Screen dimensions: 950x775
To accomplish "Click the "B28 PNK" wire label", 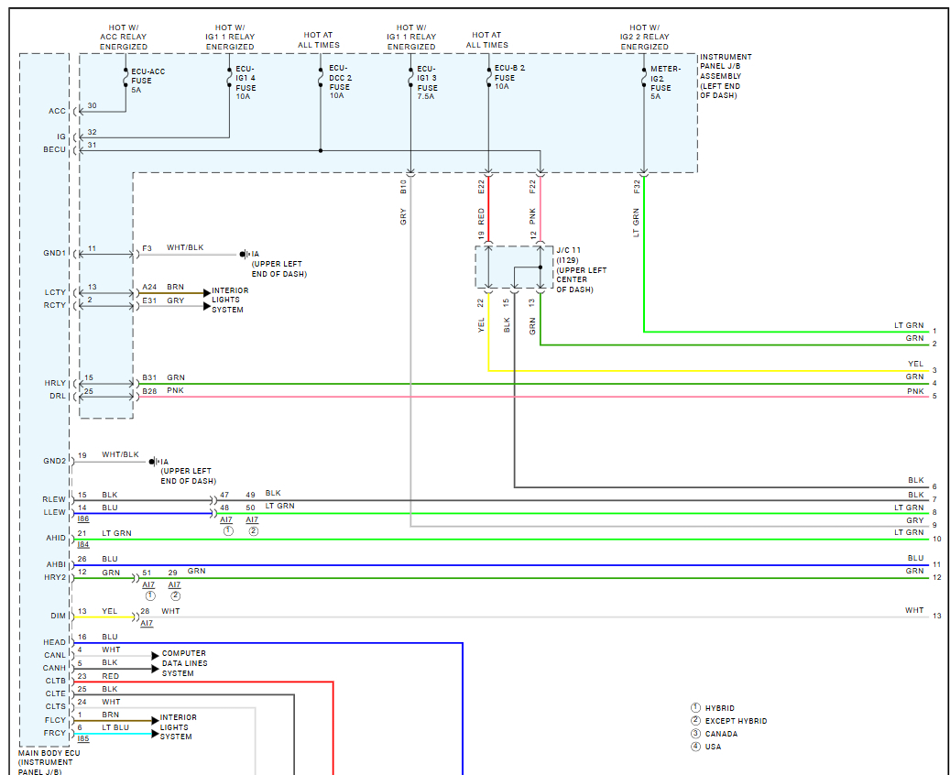I will click(x=163, y=391).
